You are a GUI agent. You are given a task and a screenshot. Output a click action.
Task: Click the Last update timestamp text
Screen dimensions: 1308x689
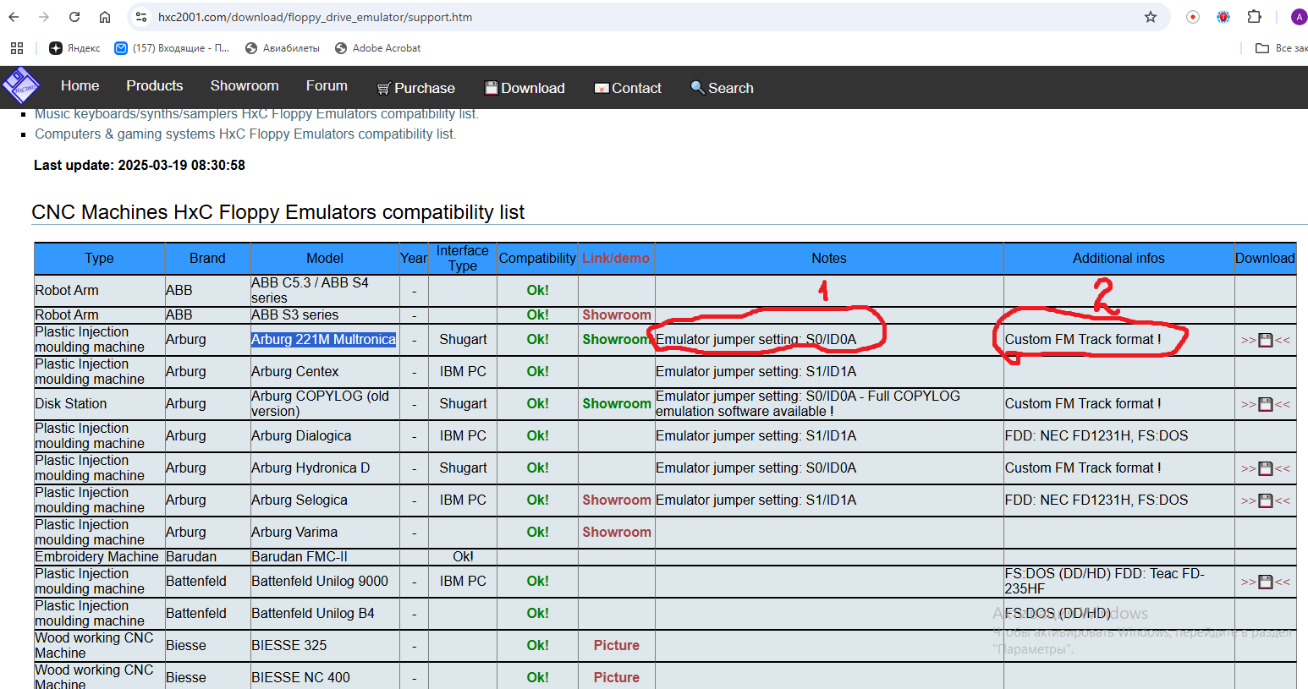[140, 165]
